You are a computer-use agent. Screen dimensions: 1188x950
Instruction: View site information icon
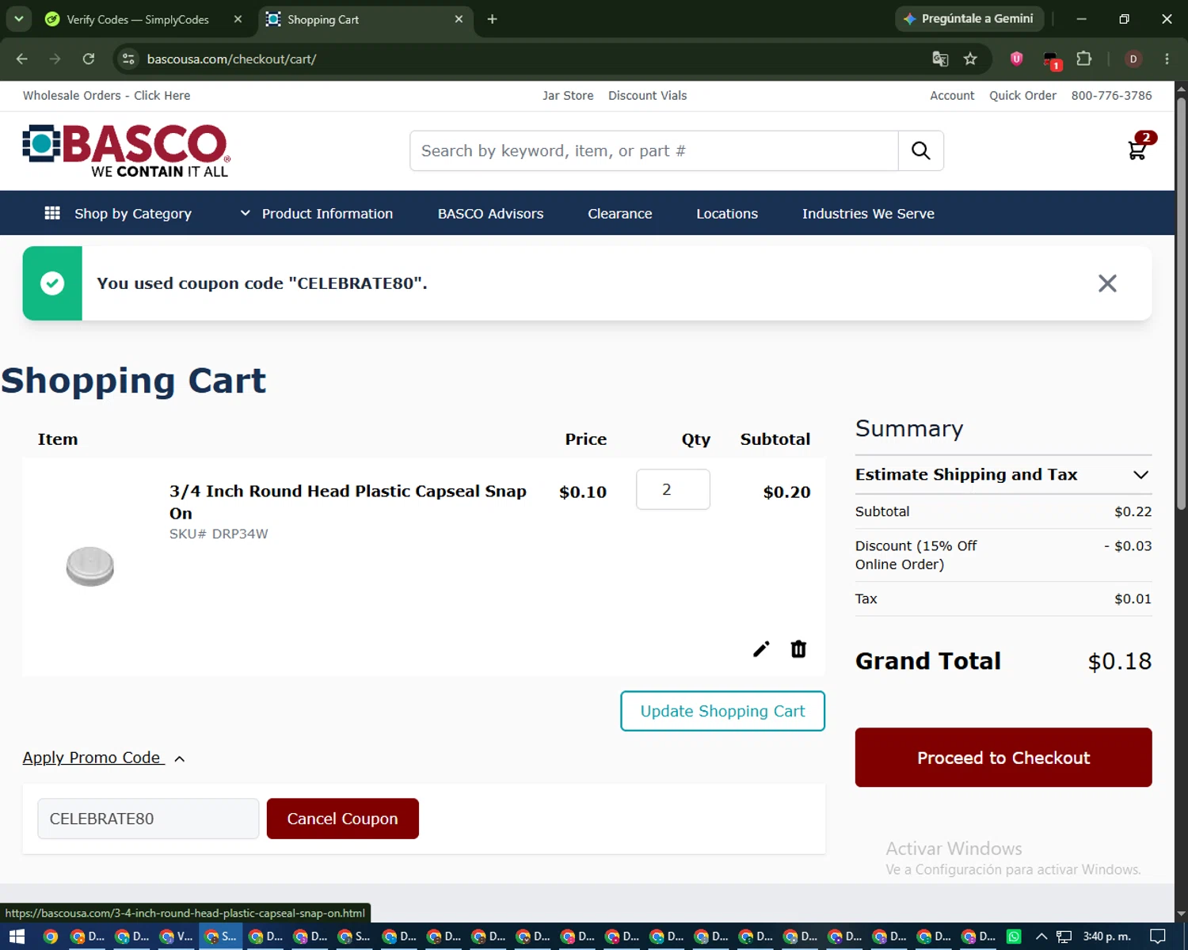[129, 59]
